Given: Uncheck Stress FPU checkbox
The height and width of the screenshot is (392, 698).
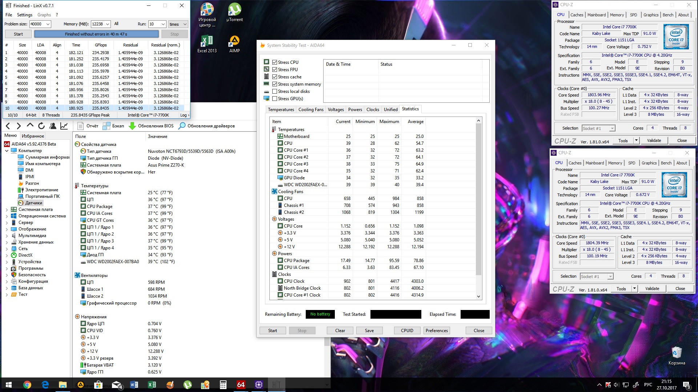Looking at the screenshot, I should (275, 70).
